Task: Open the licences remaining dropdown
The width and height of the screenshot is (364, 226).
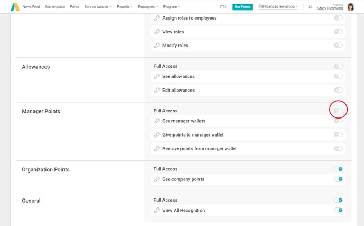Action: point(278,7)
